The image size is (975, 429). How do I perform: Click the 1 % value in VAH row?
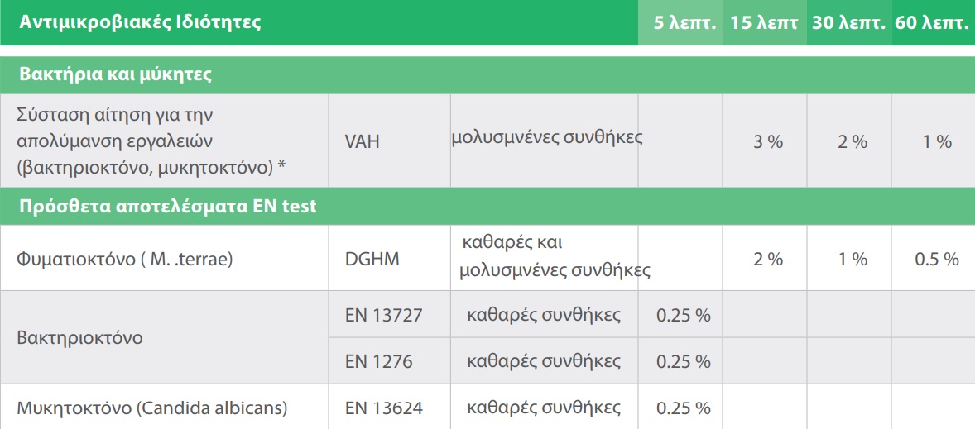pos(936,142)
